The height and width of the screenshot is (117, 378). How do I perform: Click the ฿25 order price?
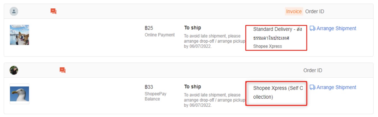click(x=149, y=28)
